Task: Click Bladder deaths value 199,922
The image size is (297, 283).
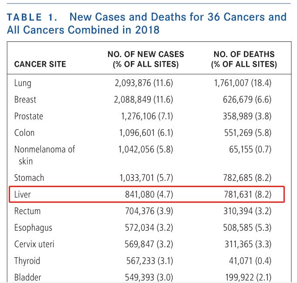Action: (247, 277)
